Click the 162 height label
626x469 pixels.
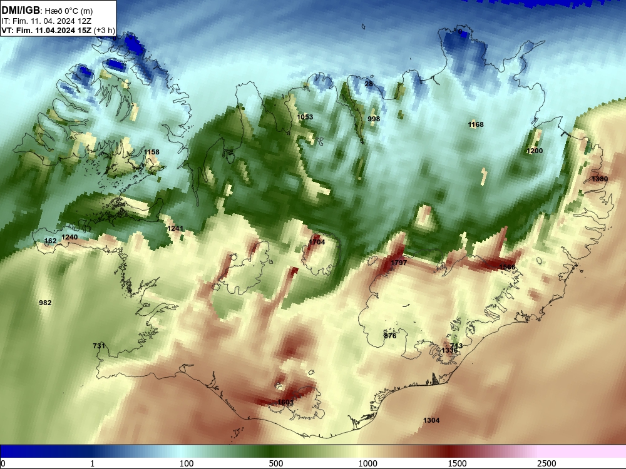[x=50, y=241]
